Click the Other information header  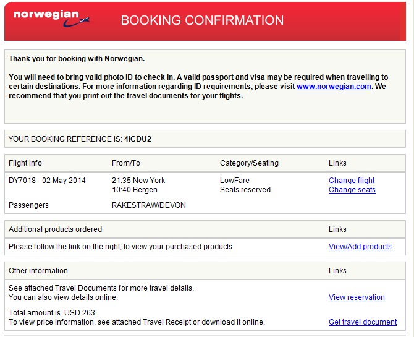(x=38, y=271)
